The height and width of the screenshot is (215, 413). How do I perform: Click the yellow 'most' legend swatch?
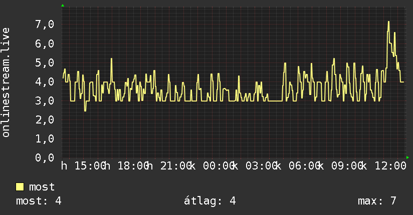20,187
